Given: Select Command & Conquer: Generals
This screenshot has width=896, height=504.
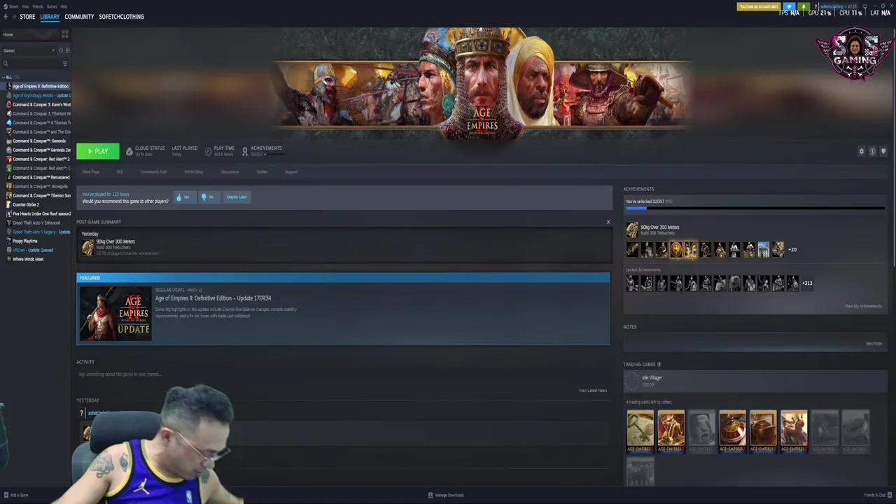Looking at the screenshot, I should 36,141.
